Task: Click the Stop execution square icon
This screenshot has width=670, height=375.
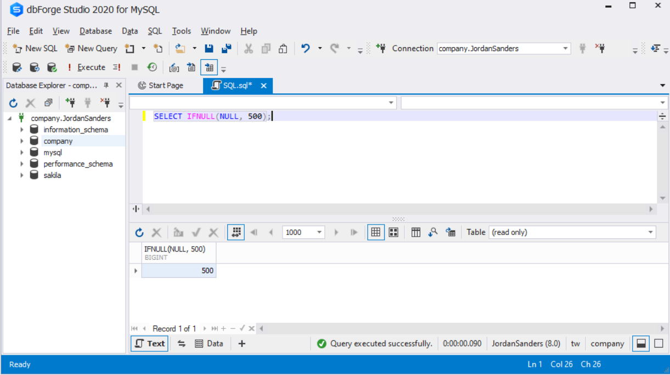Action: click(134, 67)
